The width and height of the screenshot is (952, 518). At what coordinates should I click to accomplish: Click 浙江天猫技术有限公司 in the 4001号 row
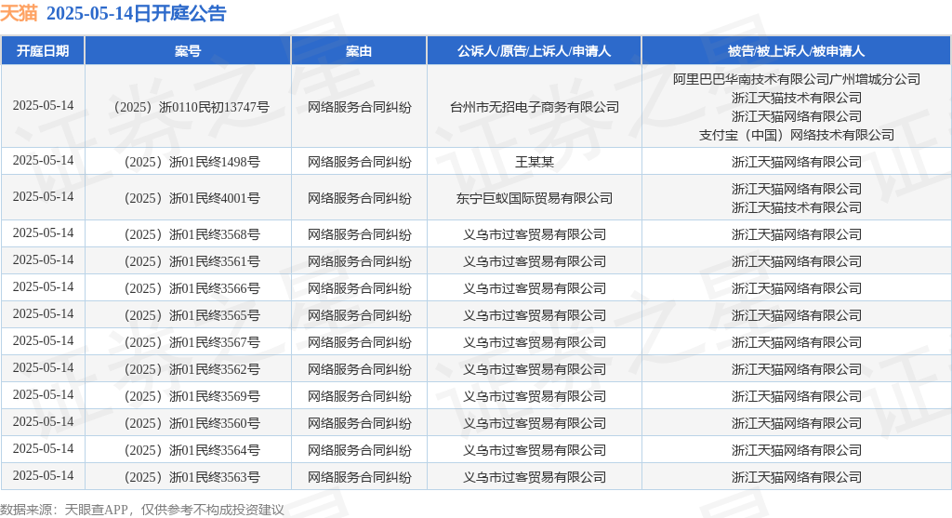(x=796, y=207)
